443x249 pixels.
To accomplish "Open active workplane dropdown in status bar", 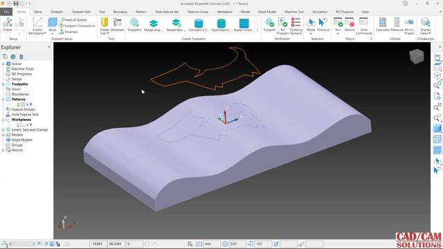I will (x=34, y=244).
